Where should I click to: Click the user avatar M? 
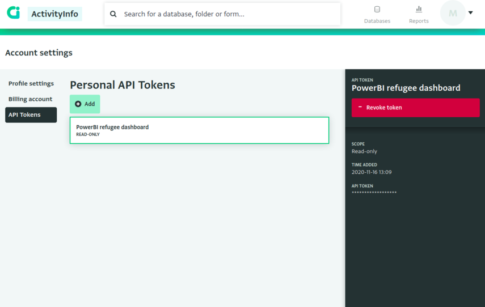(453, 13)
